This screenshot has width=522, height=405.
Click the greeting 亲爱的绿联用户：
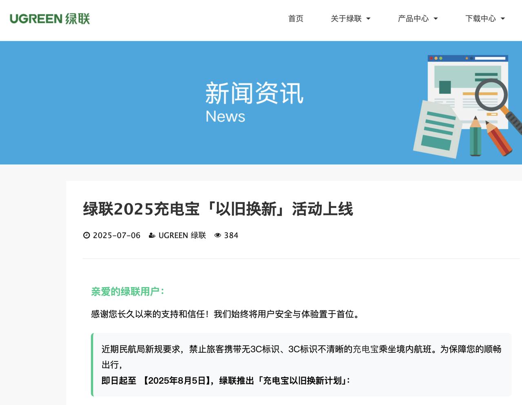[128, 292]
